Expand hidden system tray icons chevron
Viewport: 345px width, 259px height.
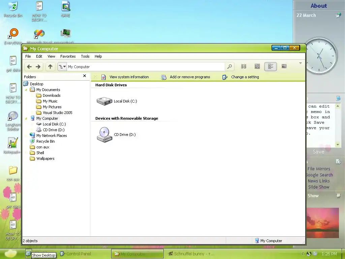point(303,254)
